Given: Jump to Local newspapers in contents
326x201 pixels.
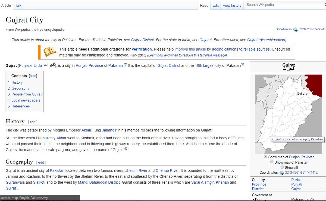Looking at the screenshot, I should click(x=26, y=100).
